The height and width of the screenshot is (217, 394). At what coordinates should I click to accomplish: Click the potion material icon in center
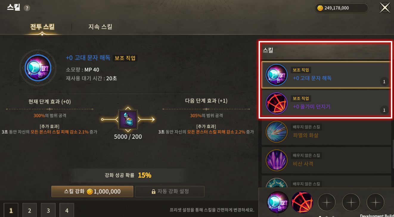click(x=128, y=119)
